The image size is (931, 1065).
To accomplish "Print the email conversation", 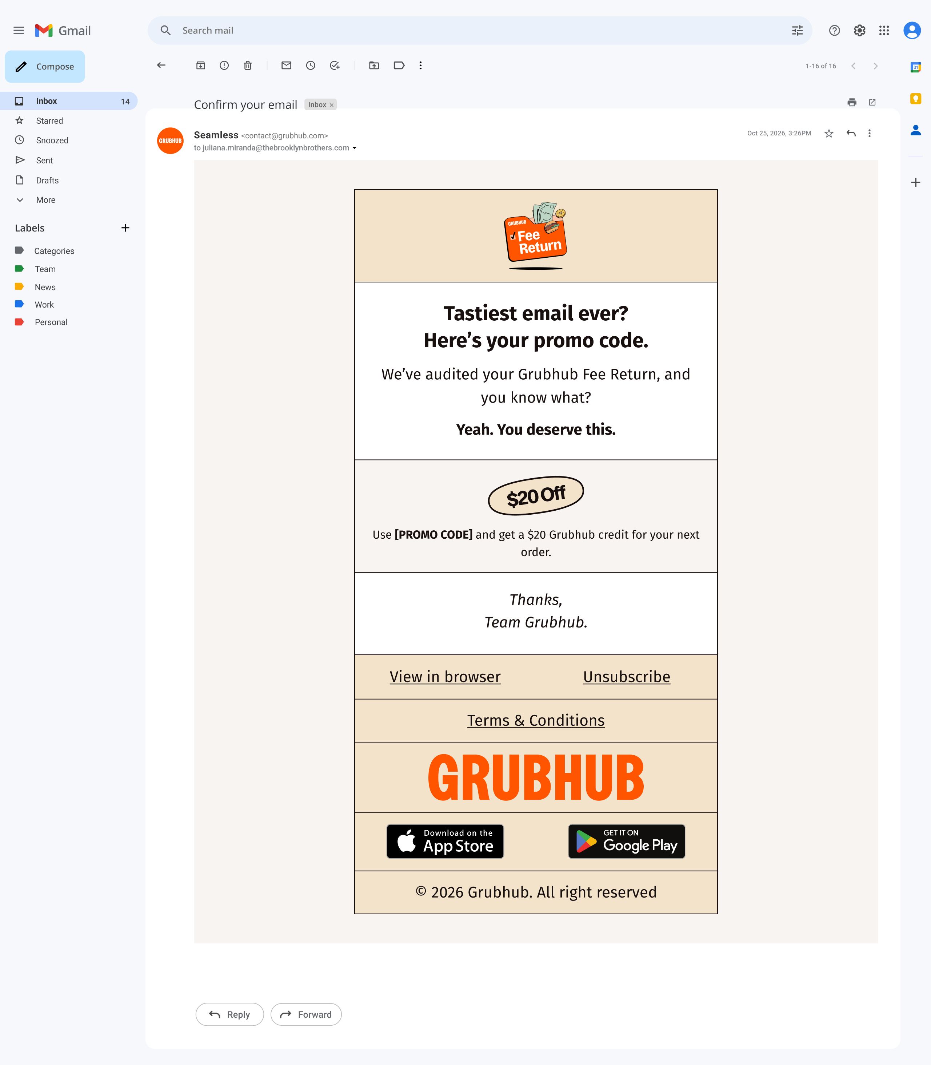I will coord(852,102).
